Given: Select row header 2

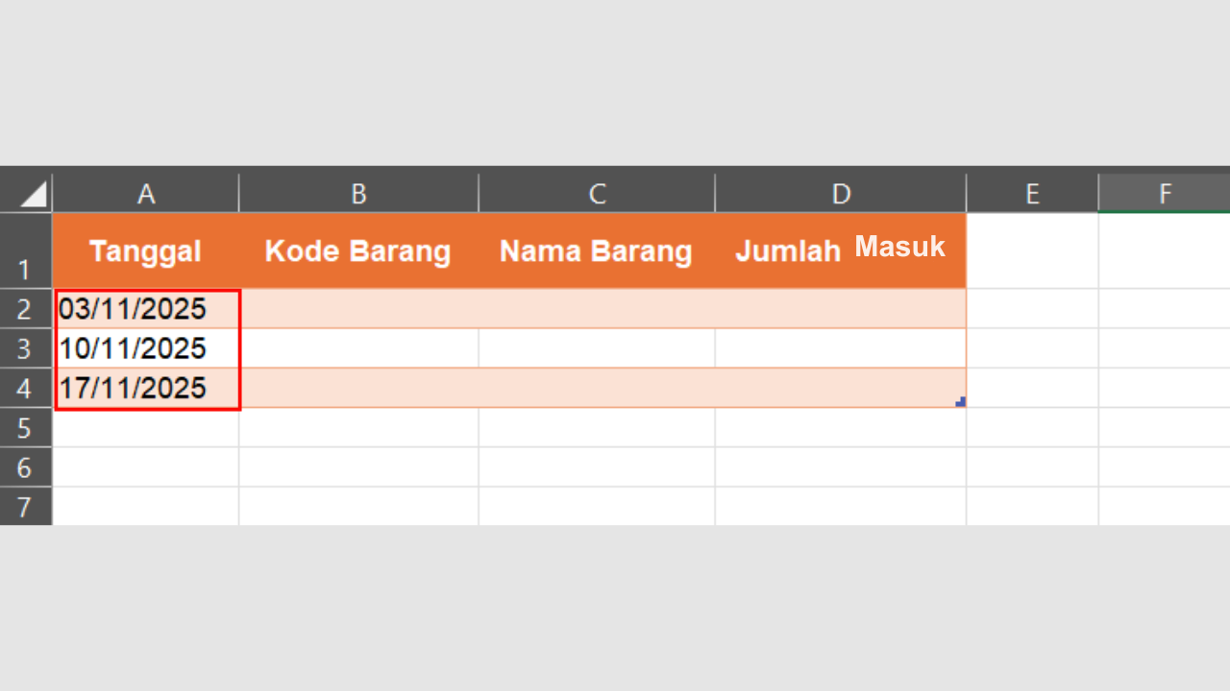Looking at the screenshot, I should click(26, 308).
